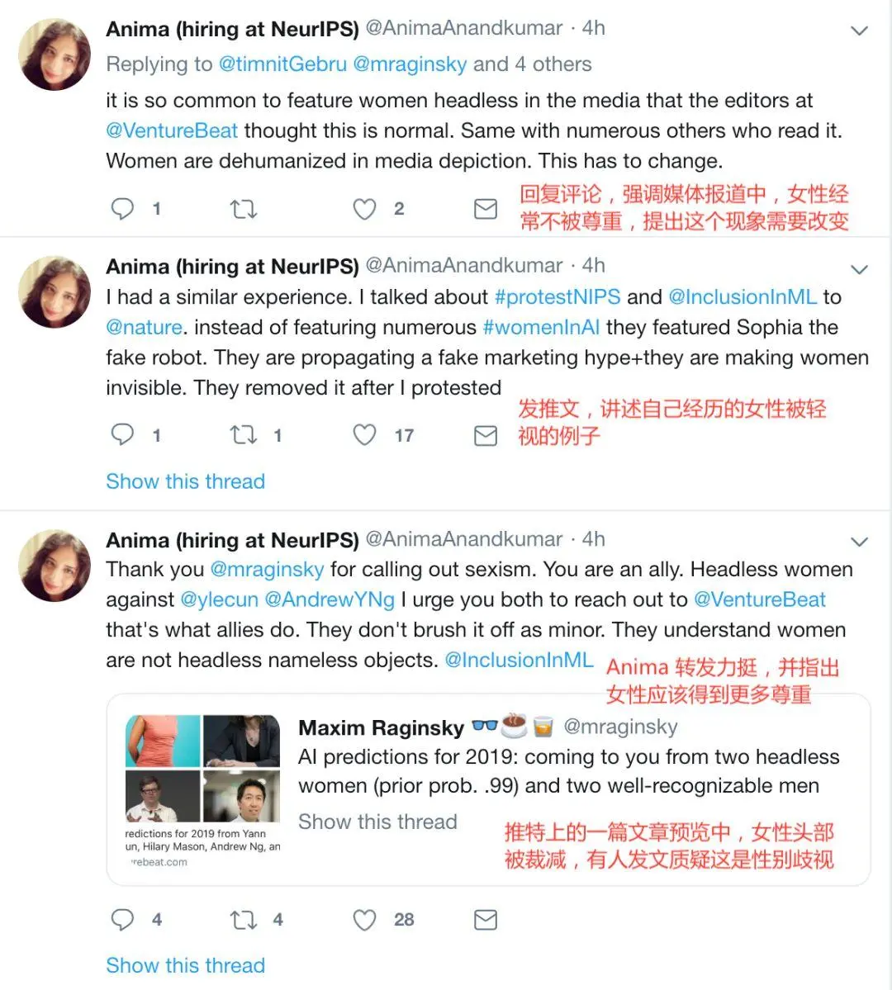Open Anima's profile avatar on the first tweet
Screen dimensions: 892x990
pyautogui.click(x=55, y=54)
